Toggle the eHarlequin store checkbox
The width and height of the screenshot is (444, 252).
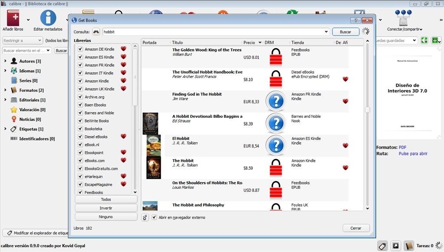click(x=80, y=176)
